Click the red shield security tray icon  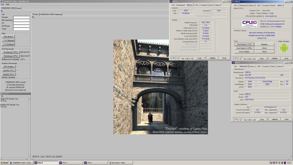pyautogui.click(x=282, y=163)
